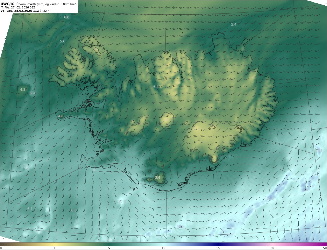Click the yellow color band above tick 1
Image resolution: width=327 pixels, height=250 pixels.
(x=55, y=244)
